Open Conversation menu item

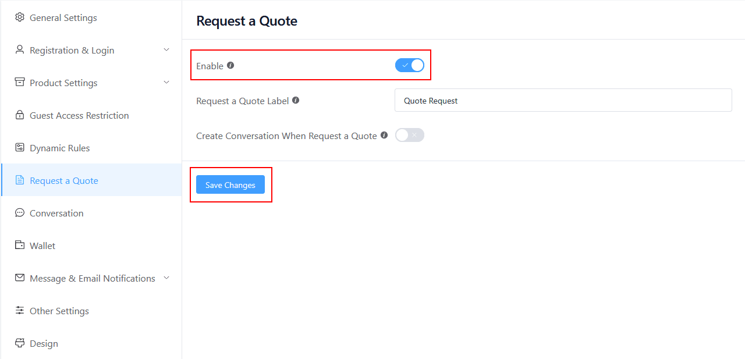coord(91,213)
